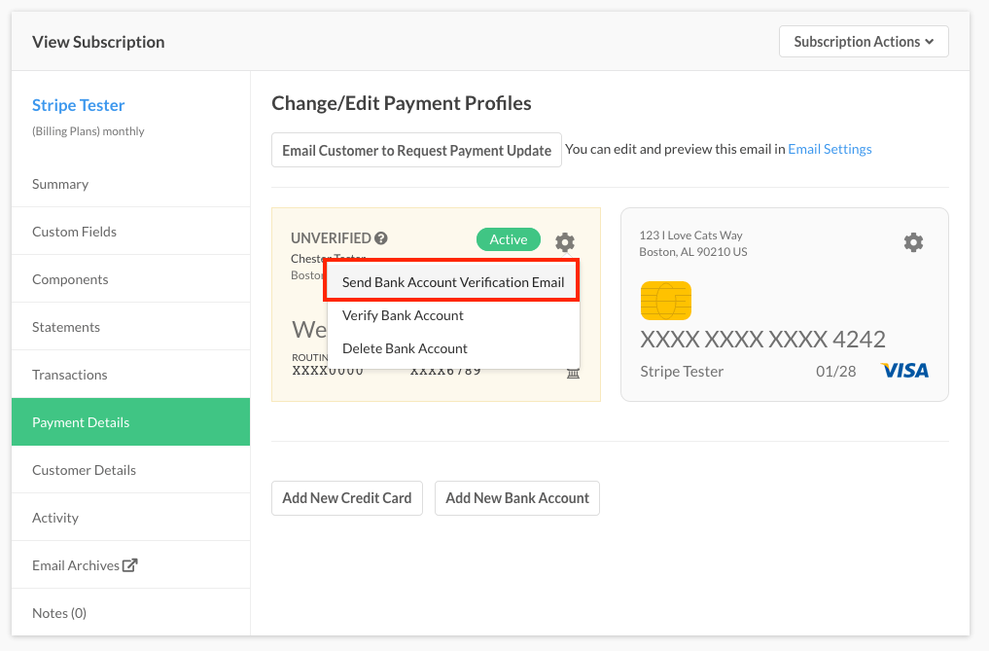This screenshot has height=651, width=989.
Task: Open the Notes (0) section
Action: pos(59,613)
